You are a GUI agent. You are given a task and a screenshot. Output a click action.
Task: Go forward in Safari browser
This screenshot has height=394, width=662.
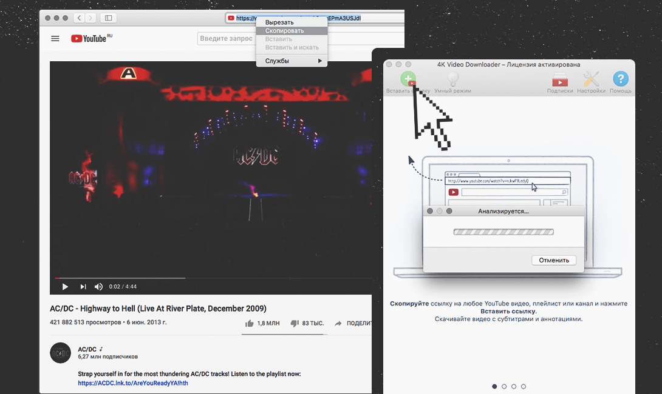90,18
